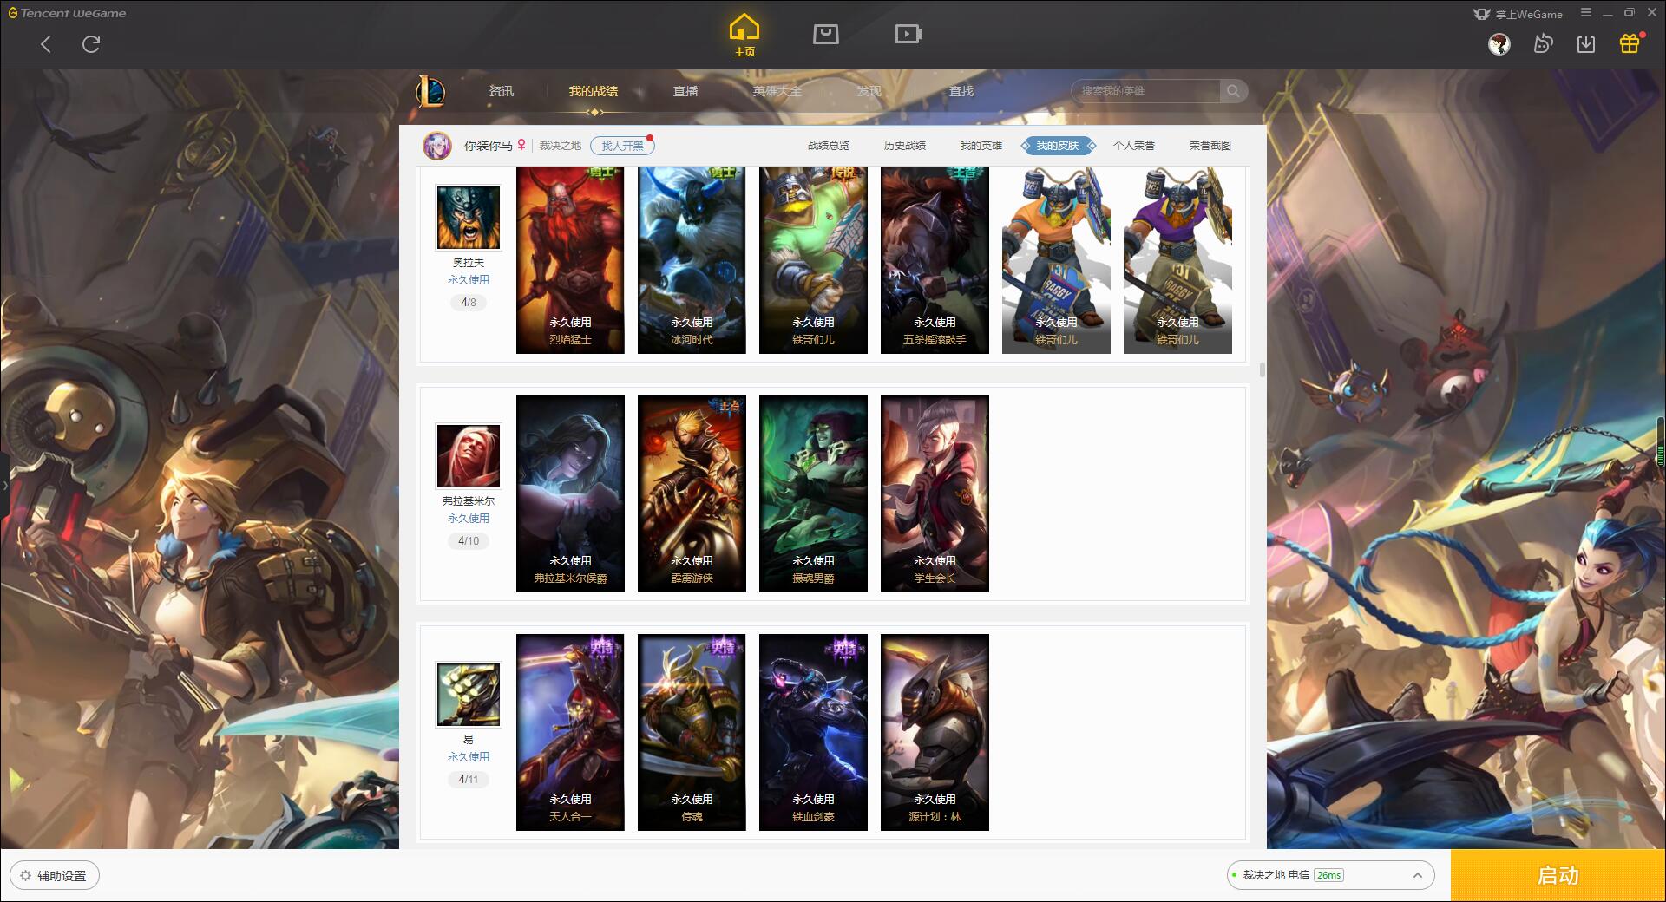Open the download manager icon
Image resolution: width=1666 pixels, height=902 pixels.
pyautogui.click(x=1586, y=44)
